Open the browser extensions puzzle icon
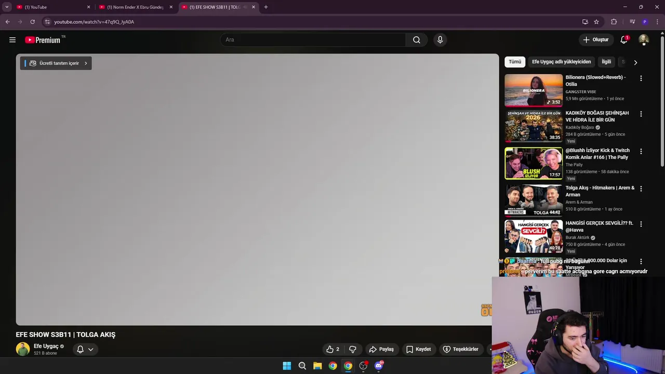 click(614, 22)
